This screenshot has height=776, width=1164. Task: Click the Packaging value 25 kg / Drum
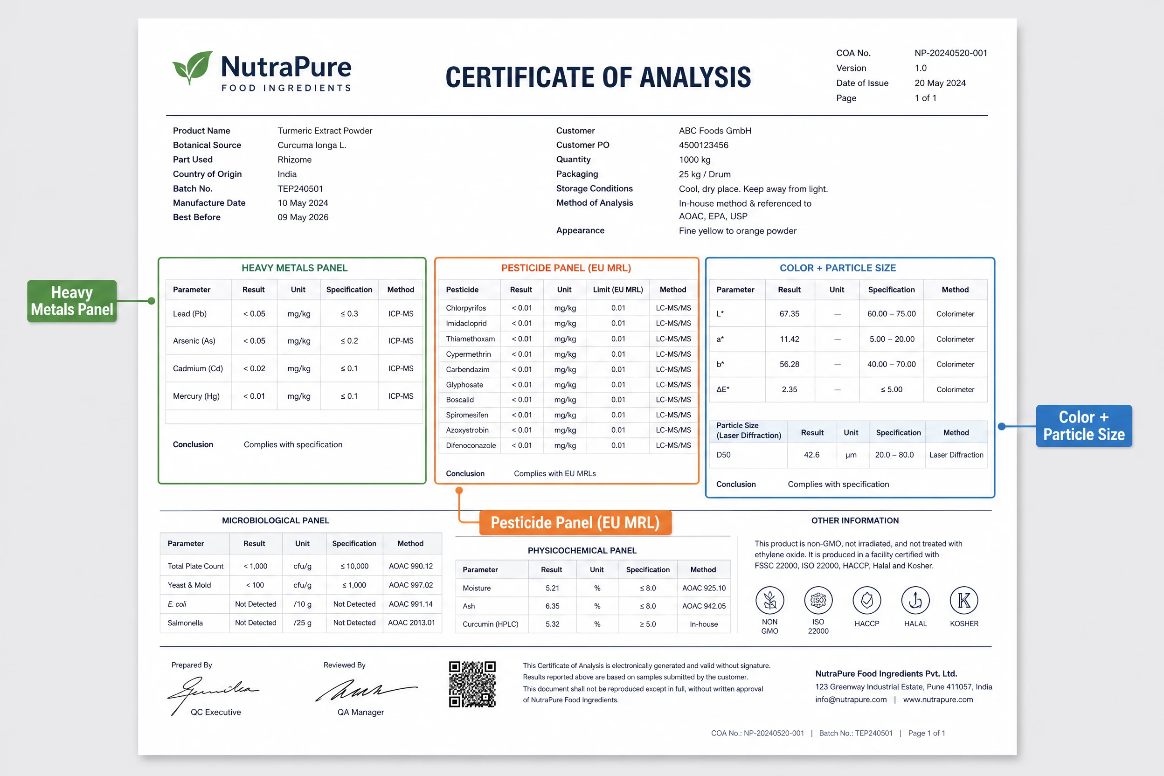click(x=704, y=174)
